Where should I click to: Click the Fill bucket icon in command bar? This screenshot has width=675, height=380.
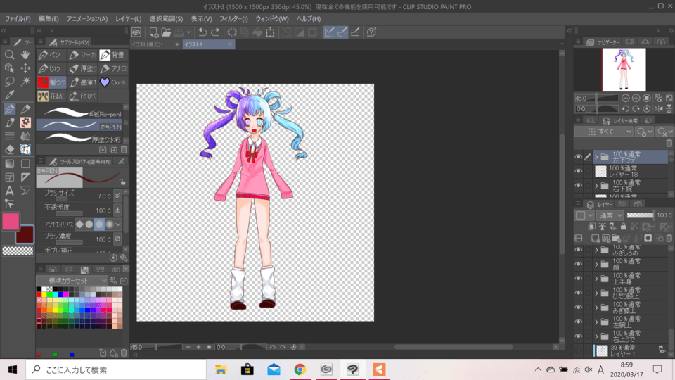click(x=257, y=32)
